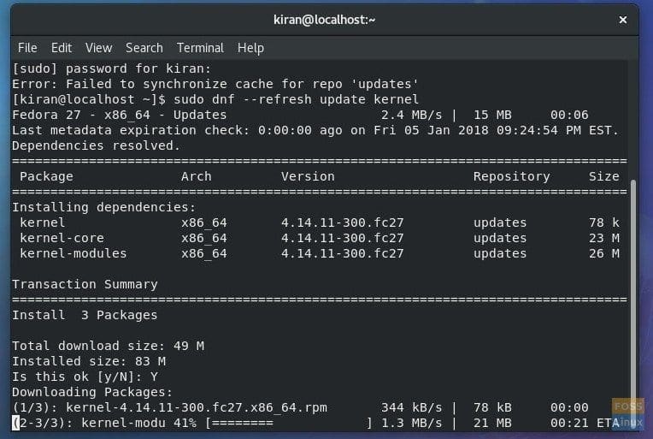Viewport: 653px width, 439px height.
Task: Click the '00:21 ETA' value
Action: click(585, 423)
